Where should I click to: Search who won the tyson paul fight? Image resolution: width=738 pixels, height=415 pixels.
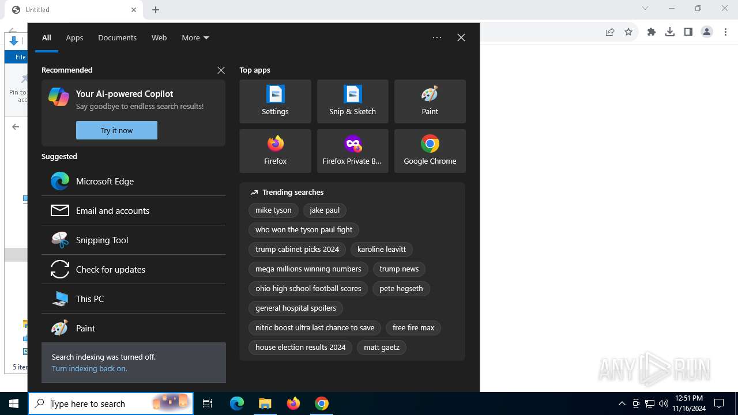point(304,230)
